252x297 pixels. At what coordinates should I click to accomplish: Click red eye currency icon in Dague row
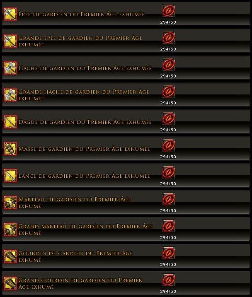168,118
